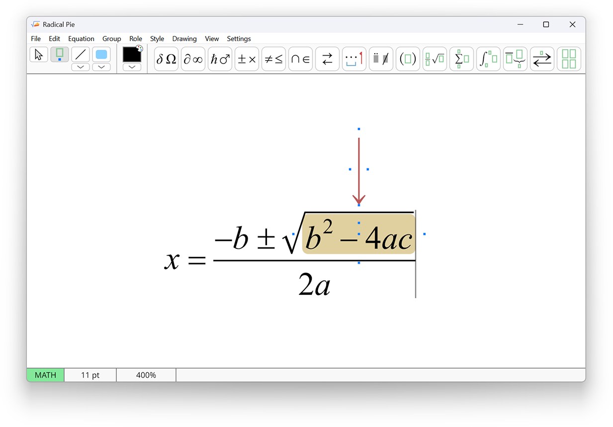
Task: Insert a matrix template
Action: 569,59
